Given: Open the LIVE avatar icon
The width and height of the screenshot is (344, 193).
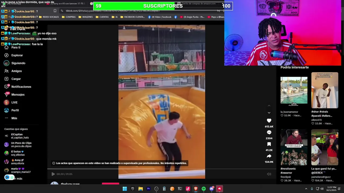Looking at the screenshot, I should point(6,102).
